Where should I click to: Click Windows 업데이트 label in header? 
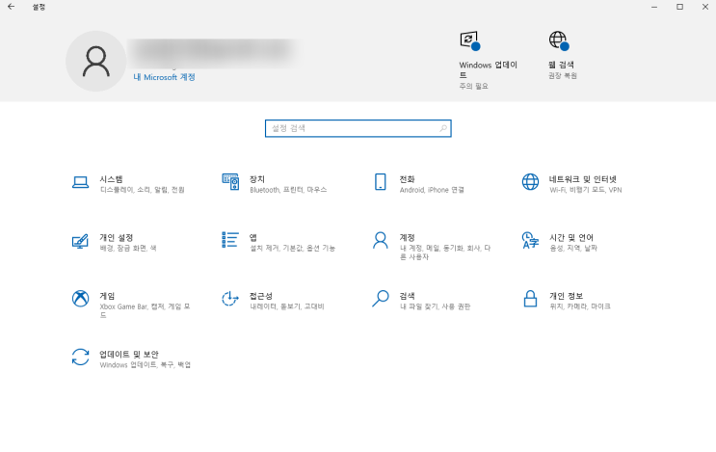tap(489, 69)
